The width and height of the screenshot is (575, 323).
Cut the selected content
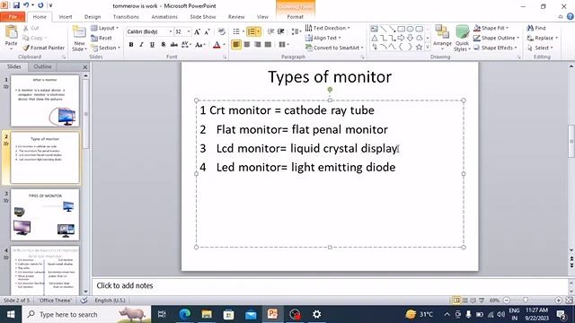[31, 28]
